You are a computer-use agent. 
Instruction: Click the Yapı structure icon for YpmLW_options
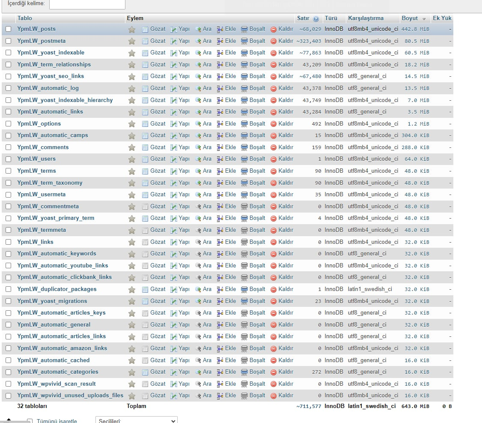(174, 124)
